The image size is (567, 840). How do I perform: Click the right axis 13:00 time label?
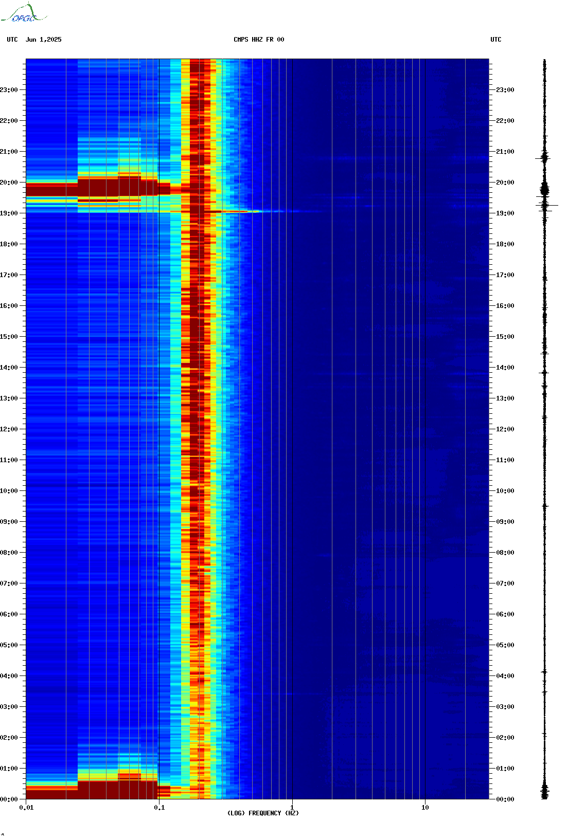click(505, 398)
